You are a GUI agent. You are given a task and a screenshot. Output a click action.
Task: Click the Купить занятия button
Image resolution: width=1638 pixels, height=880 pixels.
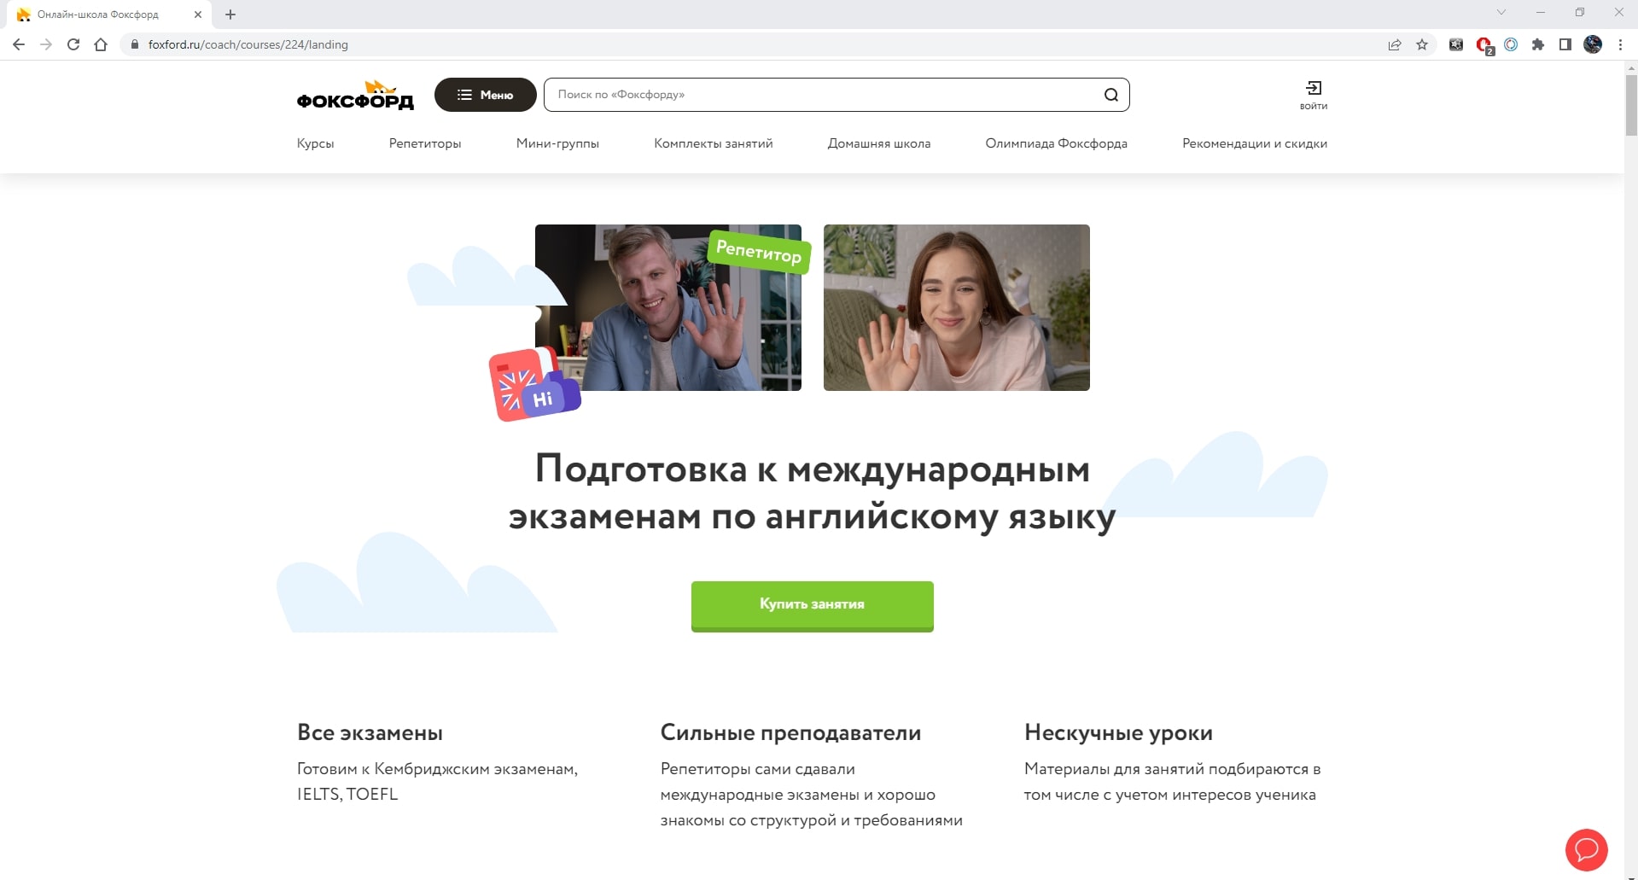[x=813, y=605]
